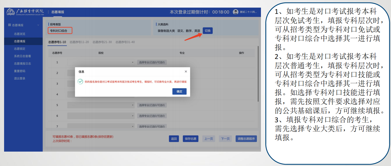
Task: Click the 广西招生考试院 logo
Action: [25, 12]
